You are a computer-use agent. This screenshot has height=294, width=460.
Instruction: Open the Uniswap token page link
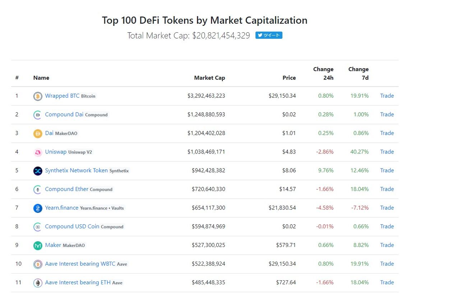(56, 152)
